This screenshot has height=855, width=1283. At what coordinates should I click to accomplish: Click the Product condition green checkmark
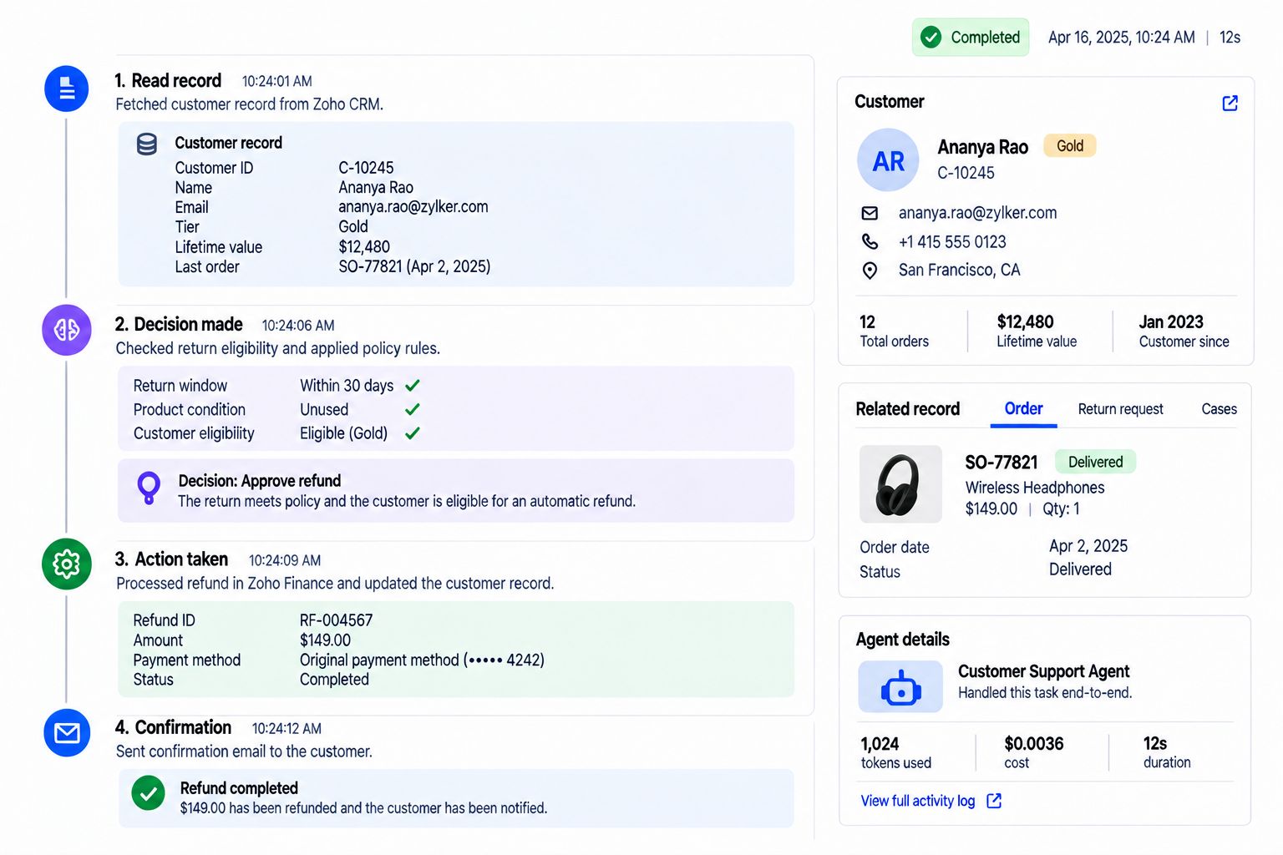coord(413,410)
